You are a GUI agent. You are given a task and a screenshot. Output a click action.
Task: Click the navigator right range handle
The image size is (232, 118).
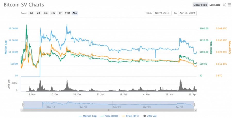(x=194, y=105)
